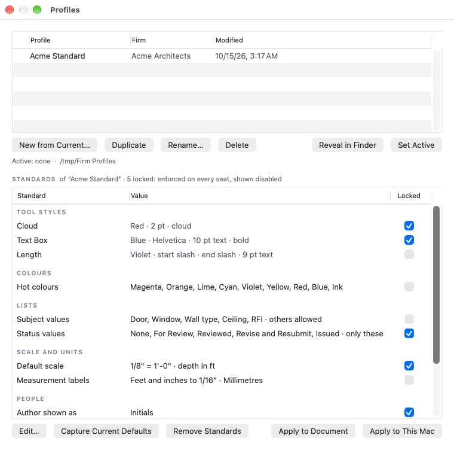Reveal the profile in Finder
454x450 pixels.
tap(348, 145)
